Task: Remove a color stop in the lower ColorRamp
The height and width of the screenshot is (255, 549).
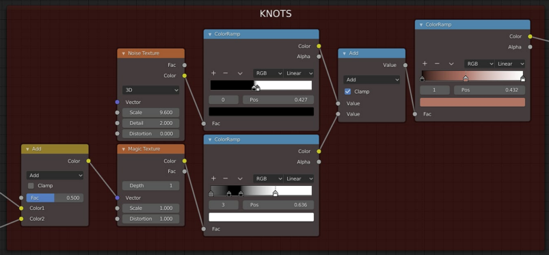Action: pyautogui.click(x=226, y=178)
